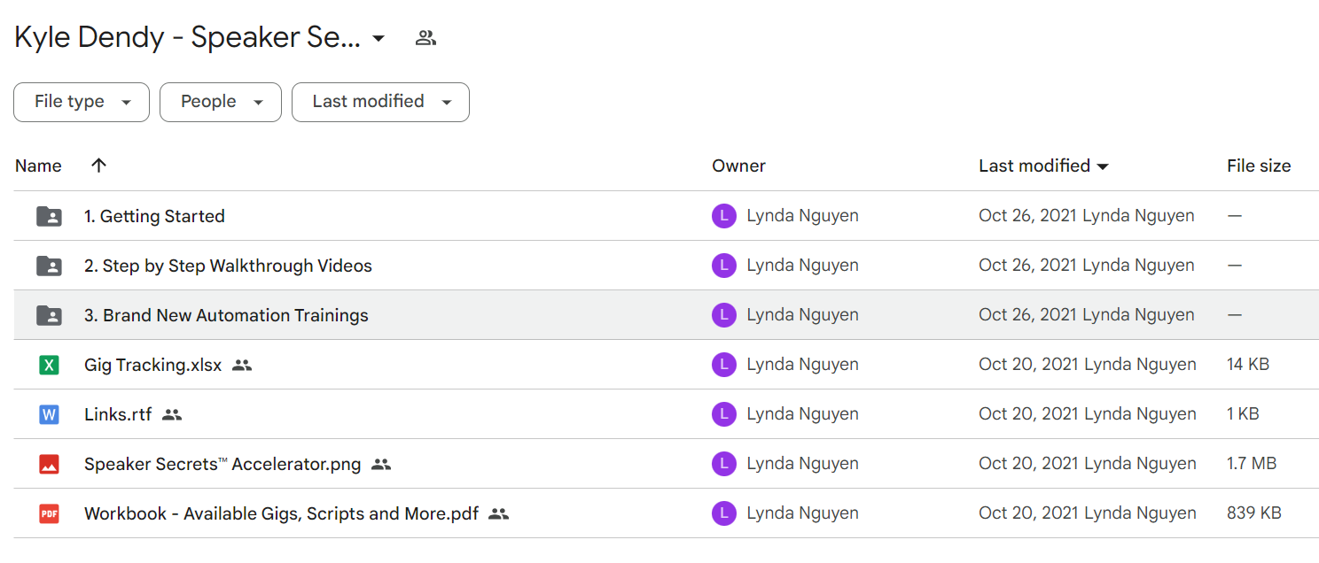Screen dimensions: 1319x563
Task: Click owner avatar in Accelerator.png row
Action: [724, 464]
